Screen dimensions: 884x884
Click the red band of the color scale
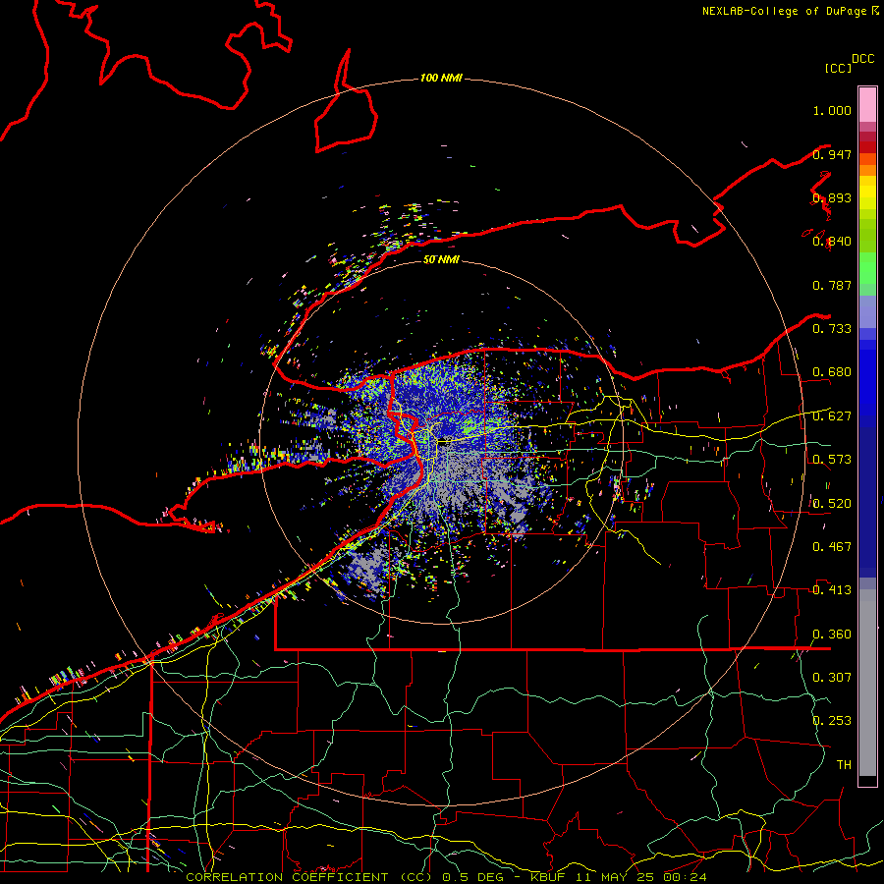[x=867, y=147]
